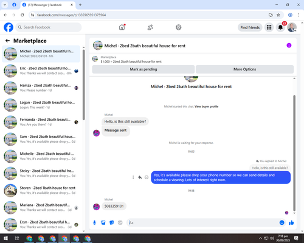Viewport: 304px width, 243px height.
Task: Send a thumbs-up like
Action: click(291, 223)
